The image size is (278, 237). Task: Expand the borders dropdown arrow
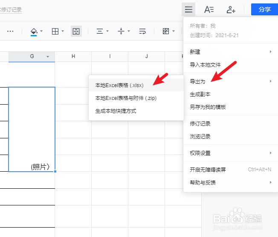tap(63, 31)
